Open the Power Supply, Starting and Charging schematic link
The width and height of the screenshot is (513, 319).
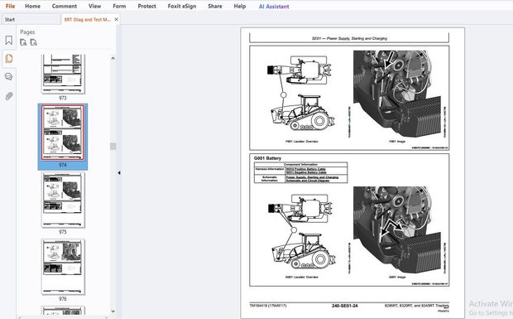(312, 179)
